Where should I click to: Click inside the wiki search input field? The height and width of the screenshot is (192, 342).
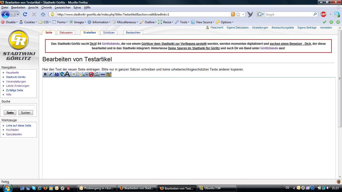pyautogui.click(x=18, y=107)
